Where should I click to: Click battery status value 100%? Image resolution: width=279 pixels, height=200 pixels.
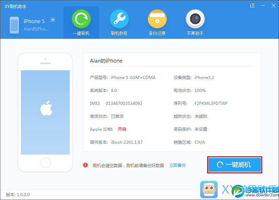200,91
